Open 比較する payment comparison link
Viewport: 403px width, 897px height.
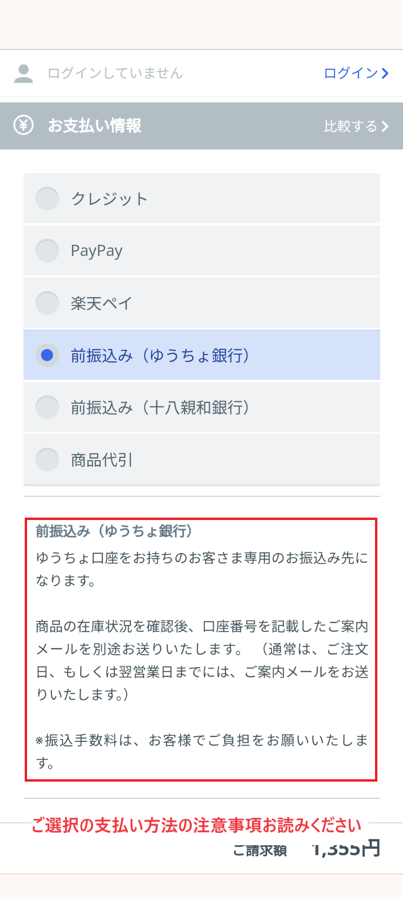click(356, 126)
